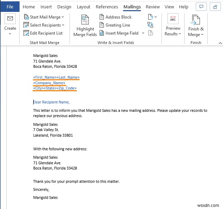Switch to the Layout tab
223x209 pixels.
[84, 7]
